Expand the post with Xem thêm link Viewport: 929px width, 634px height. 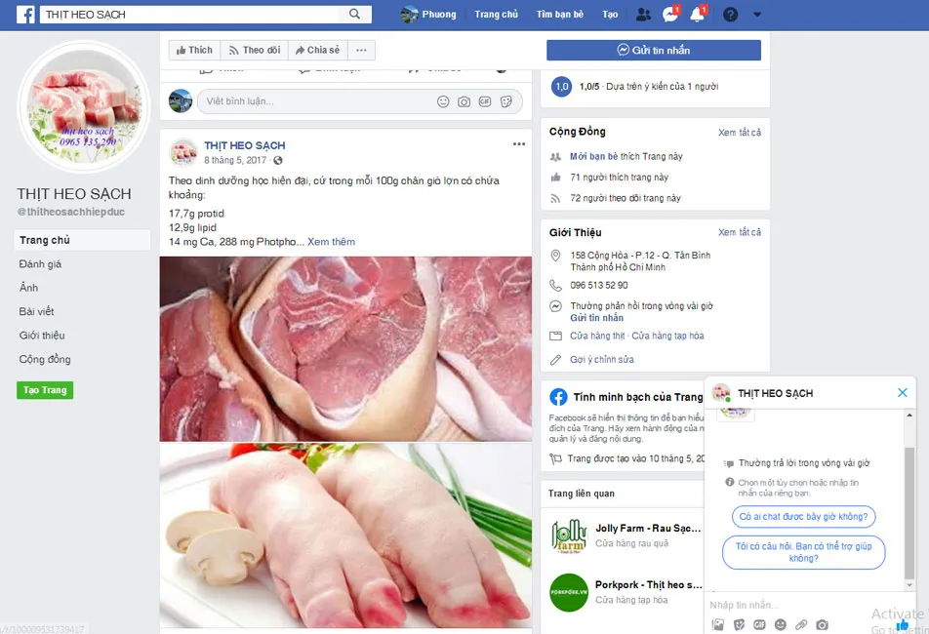point(330,241)
